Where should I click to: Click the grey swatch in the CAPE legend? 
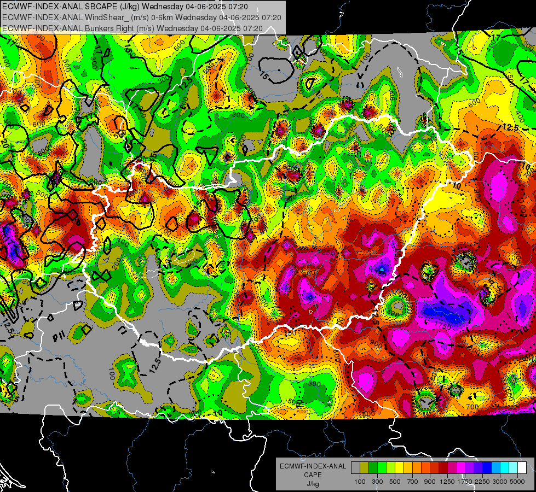(x=355, y=467)
